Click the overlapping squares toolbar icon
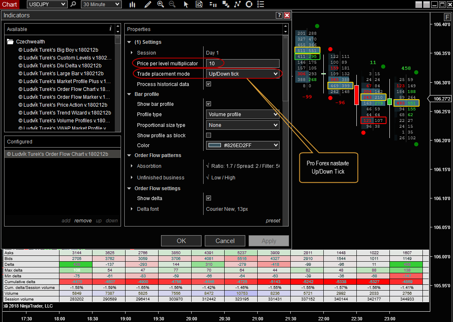Image resolution: width=453 pixels, height=322 pixels. coord(225,4)
